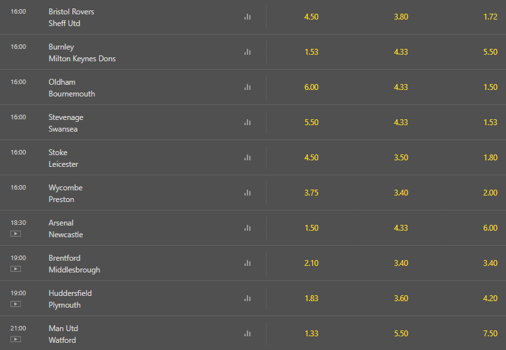Open stats icon for Burnley match
The image size is (506, 350).
pos(248,52)
